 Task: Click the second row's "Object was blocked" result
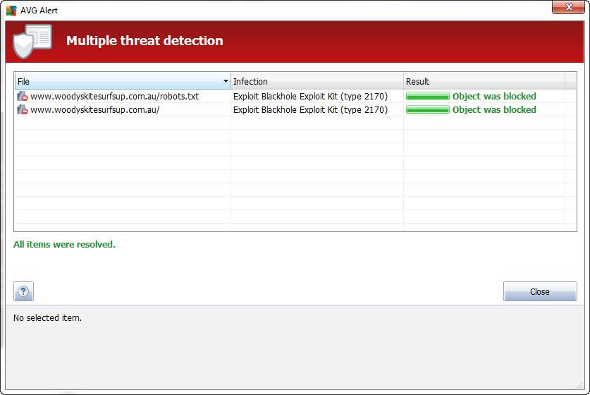coord(493,110)
